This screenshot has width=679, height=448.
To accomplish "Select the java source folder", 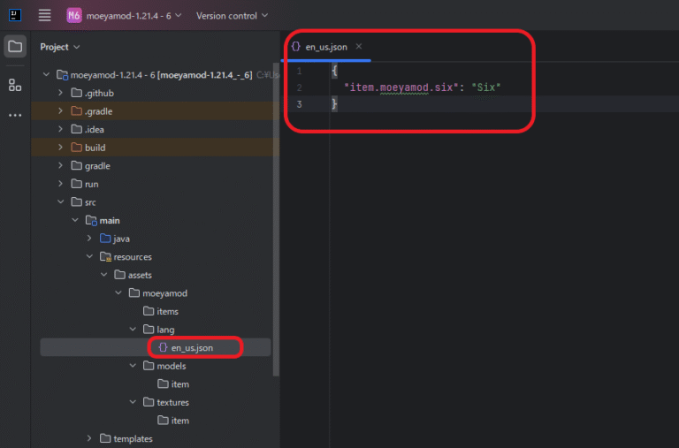I will (115, 239).
